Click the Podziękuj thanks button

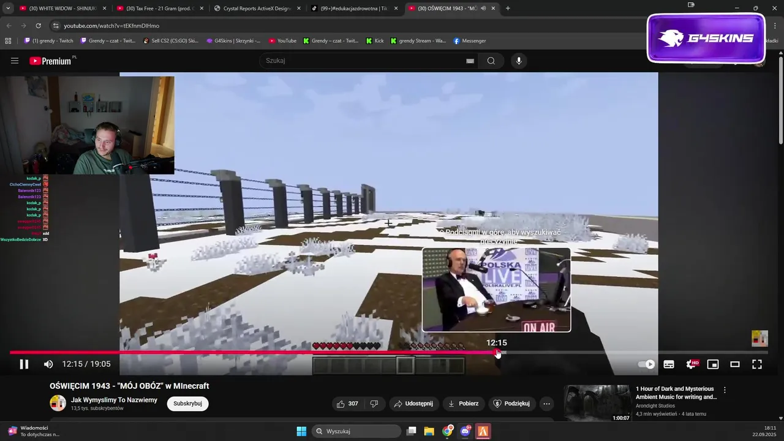pyautogui.click(x=511, y=404)
